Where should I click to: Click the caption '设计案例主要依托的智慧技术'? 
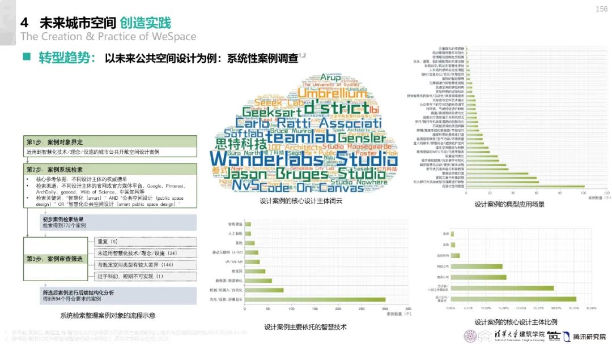pyautogui.click(x=305, y=327)
